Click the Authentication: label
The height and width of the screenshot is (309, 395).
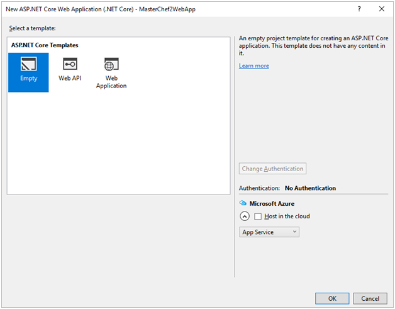(x=259, y=188)
